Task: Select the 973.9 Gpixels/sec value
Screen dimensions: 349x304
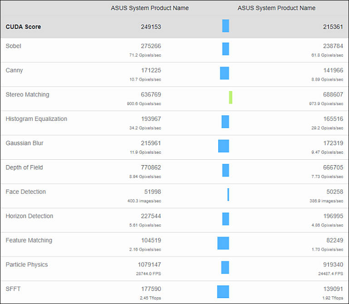Action: [x=326, y=104]
